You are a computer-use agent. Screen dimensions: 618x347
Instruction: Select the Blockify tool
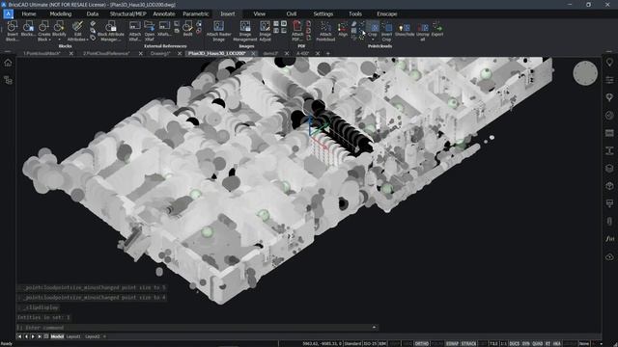59,29
